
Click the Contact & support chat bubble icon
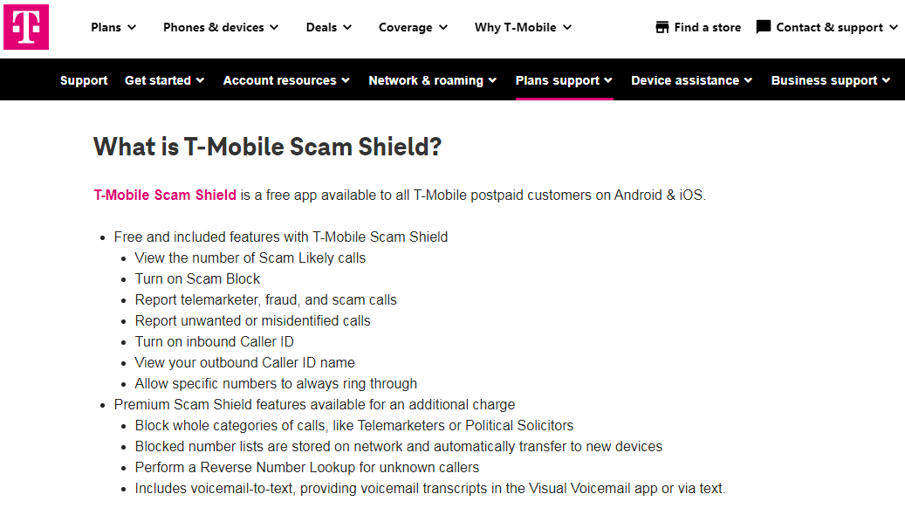click(x=764, y=27)
